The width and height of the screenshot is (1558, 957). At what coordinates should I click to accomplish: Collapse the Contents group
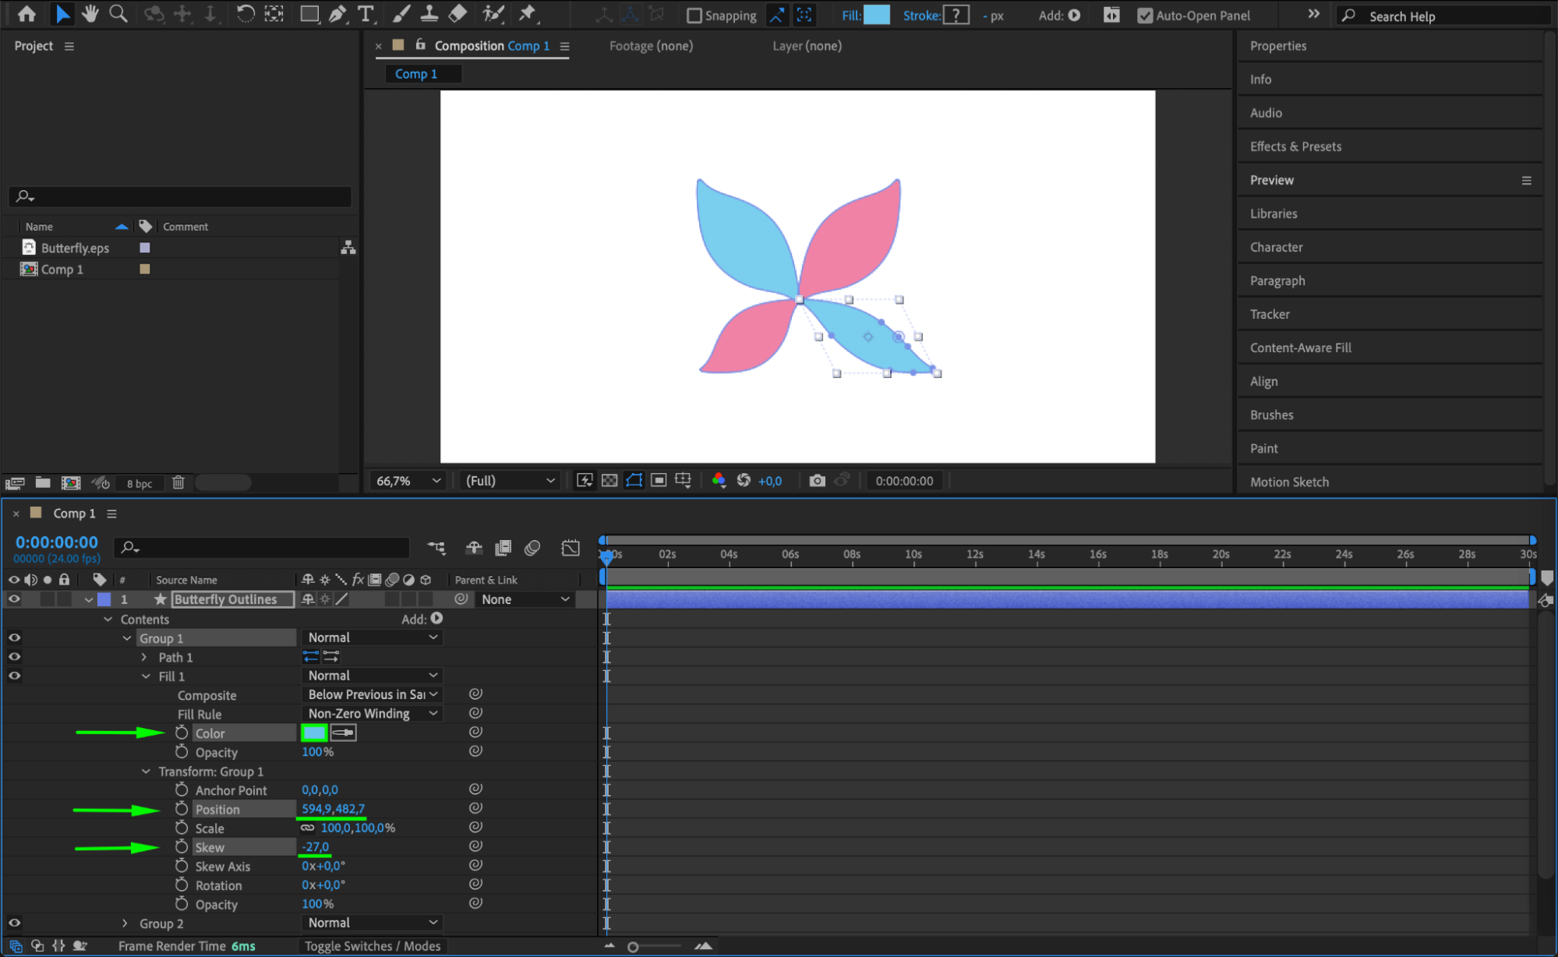(x=108, y=620)
